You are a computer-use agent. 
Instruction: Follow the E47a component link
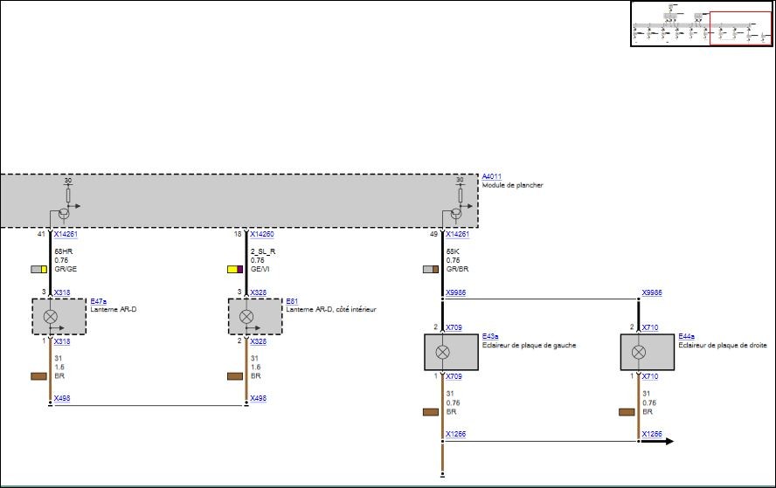pyautogui.click(x=98, y=301)
